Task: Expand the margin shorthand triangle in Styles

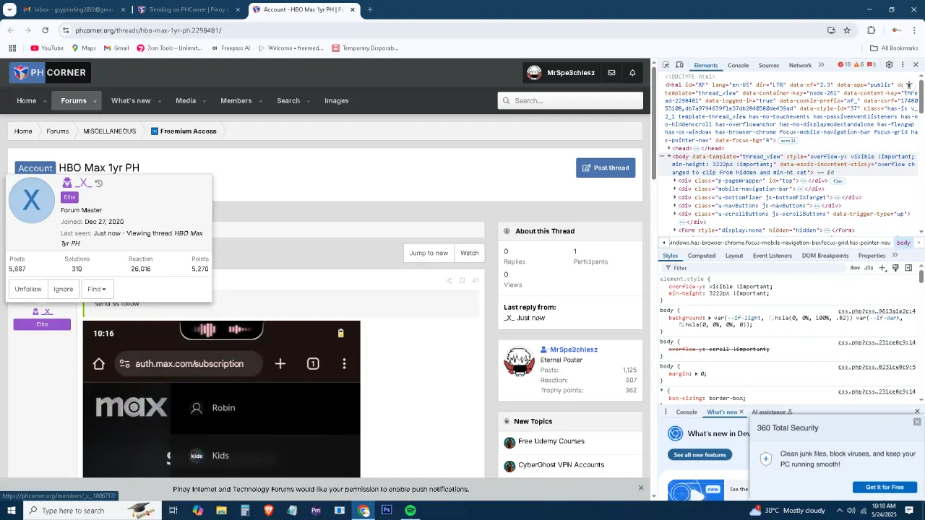Action: click(697, 374)
